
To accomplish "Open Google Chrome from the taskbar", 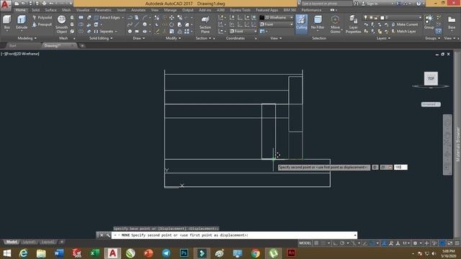I will [x=256, y=253].
